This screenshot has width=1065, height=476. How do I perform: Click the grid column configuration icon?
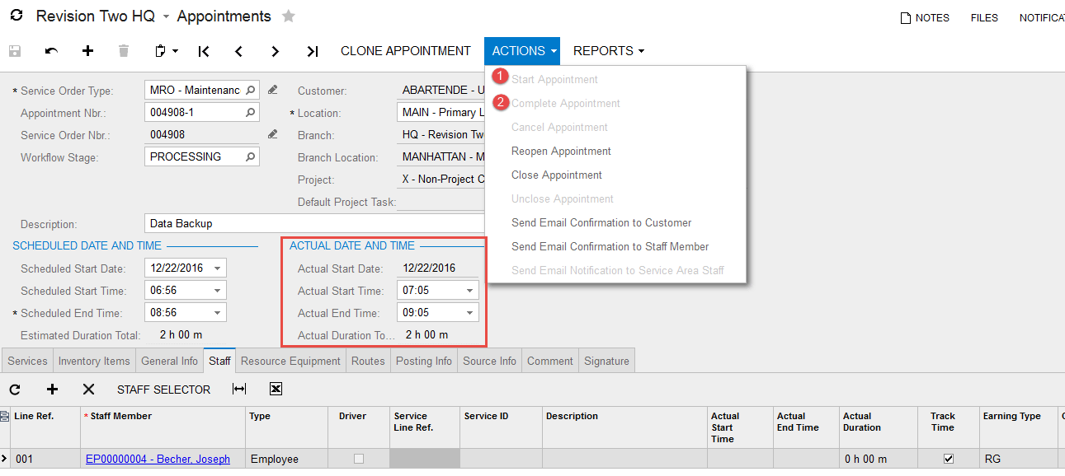(4, 417)
